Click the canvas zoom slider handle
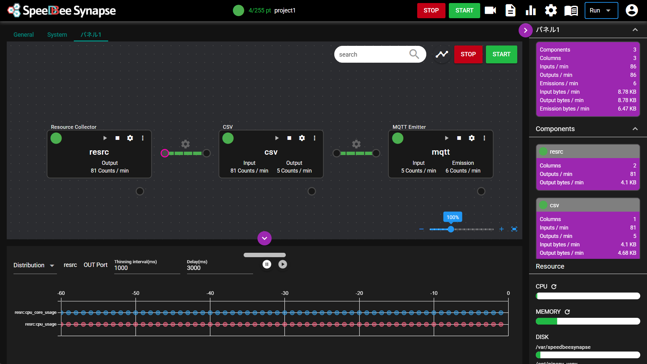The height and width of the screenshot is (364, 647). coord(451,229)
